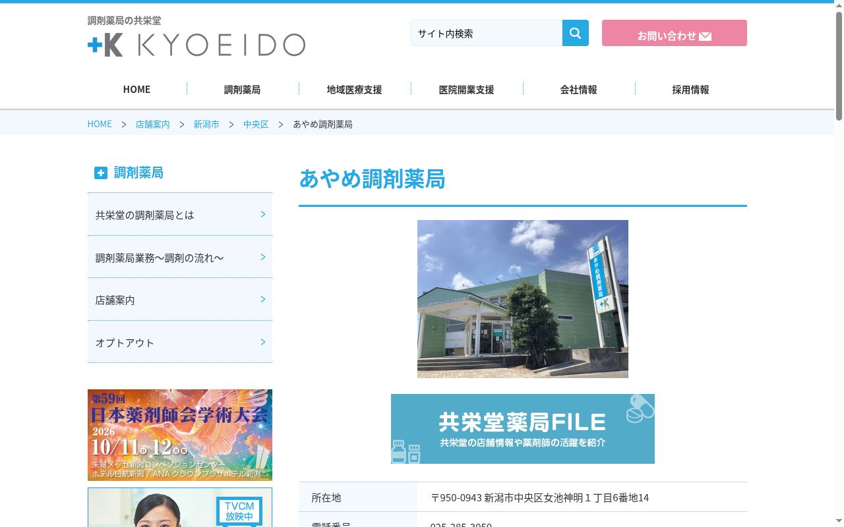Screen dimensions: 844x527
Task: Click the あやめ調剤薬局 page heading
Action: pos(372,179)
